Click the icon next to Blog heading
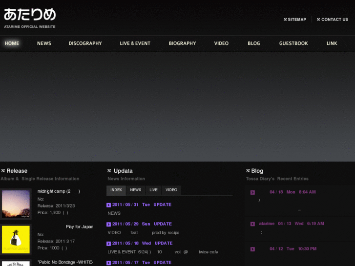The image size is (355, 266). 248,171
